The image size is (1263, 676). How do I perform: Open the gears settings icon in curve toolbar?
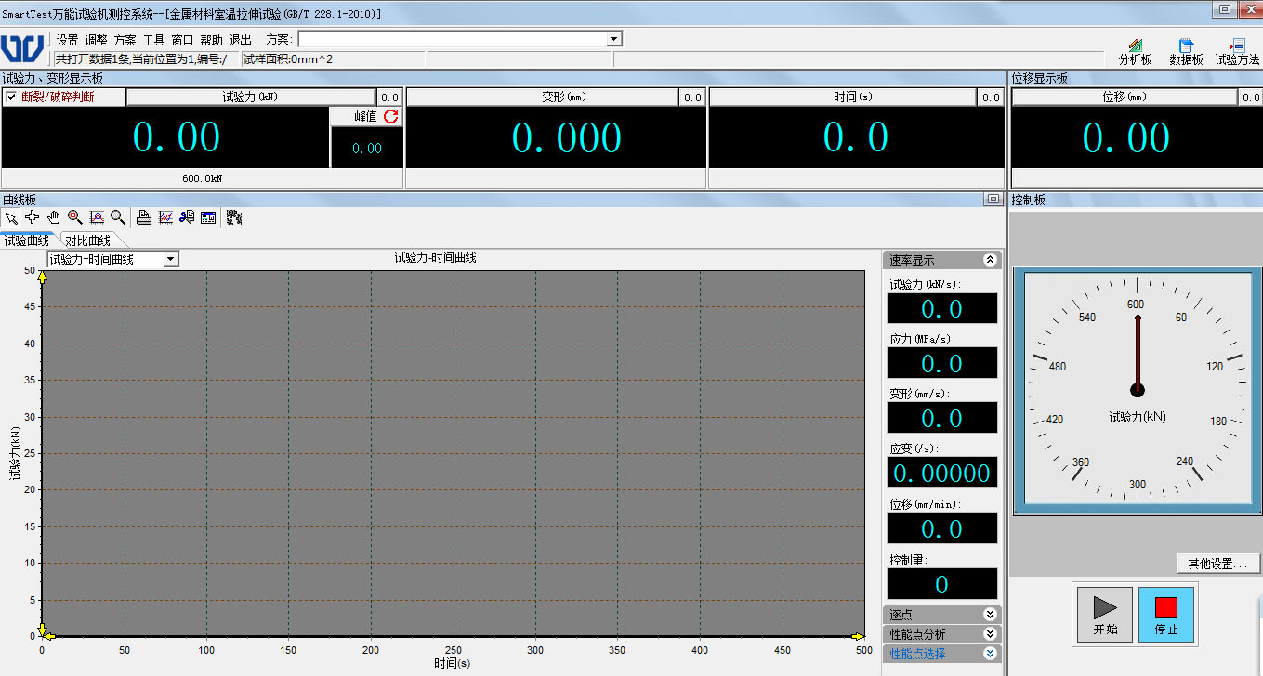[234, 217]
